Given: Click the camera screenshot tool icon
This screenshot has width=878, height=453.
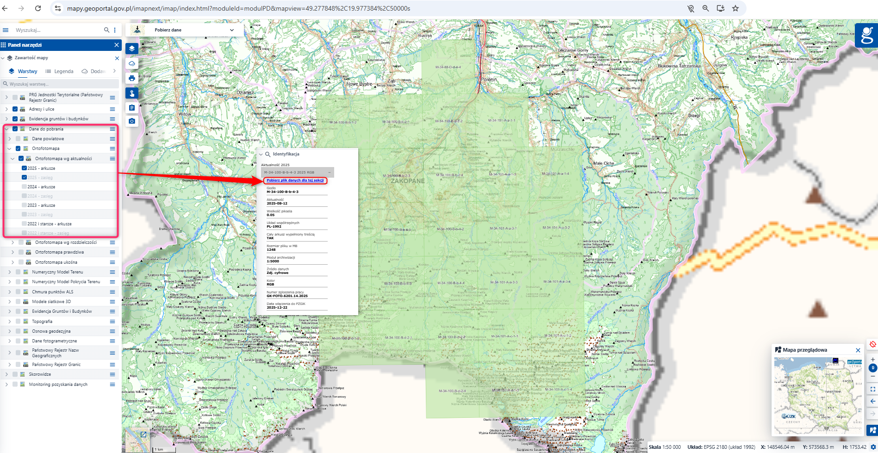Looking at the screenshot, I should click(132, 121).
